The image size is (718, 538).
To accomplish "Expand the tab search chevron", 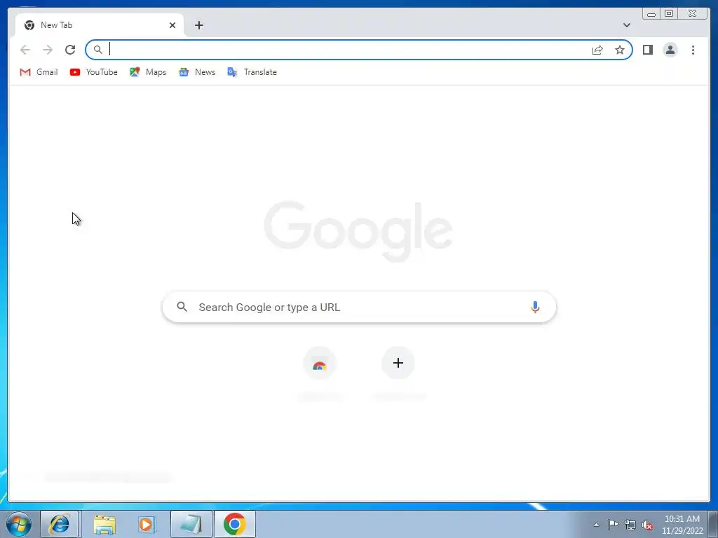I will point(626,25).
